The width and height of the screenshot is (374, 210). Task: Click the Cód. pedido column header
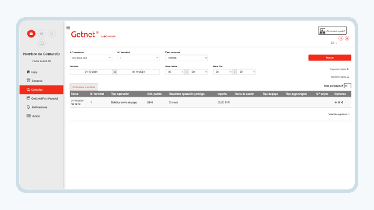[154, 94]
